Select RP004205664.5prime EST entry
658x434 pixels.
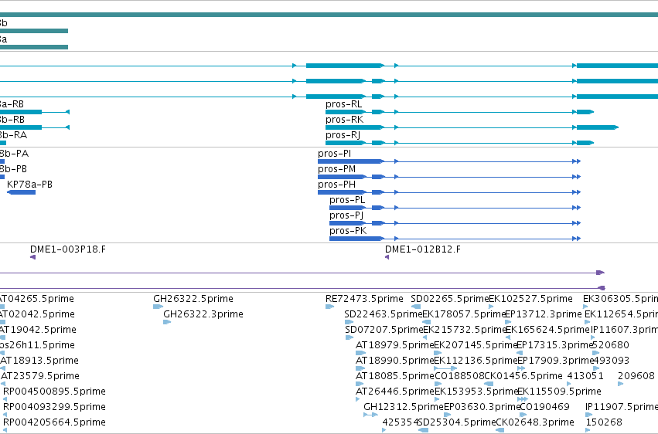pyautogui.click(x=55, y=422)
